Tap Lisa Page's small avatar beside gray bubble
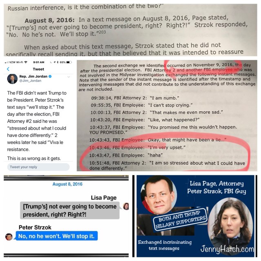Image resolution: width=261 pixels, height=261 pixels. (126, 206)
